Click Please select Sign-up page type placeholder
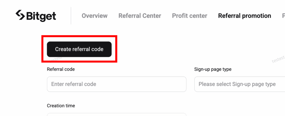 pos(237,84)
